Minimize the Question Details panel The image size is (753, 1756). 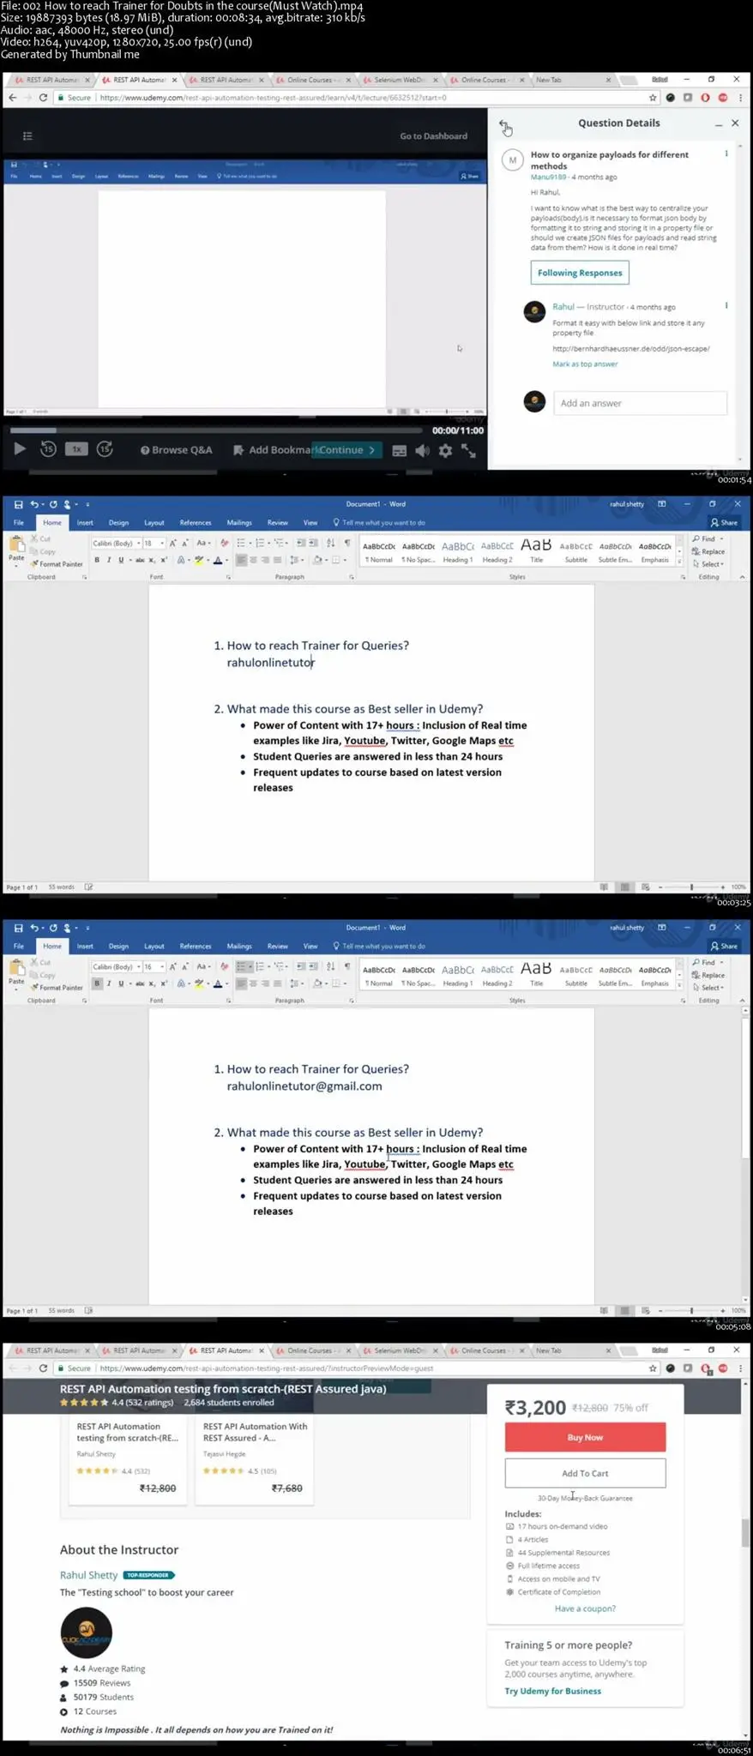coord(718,124)
